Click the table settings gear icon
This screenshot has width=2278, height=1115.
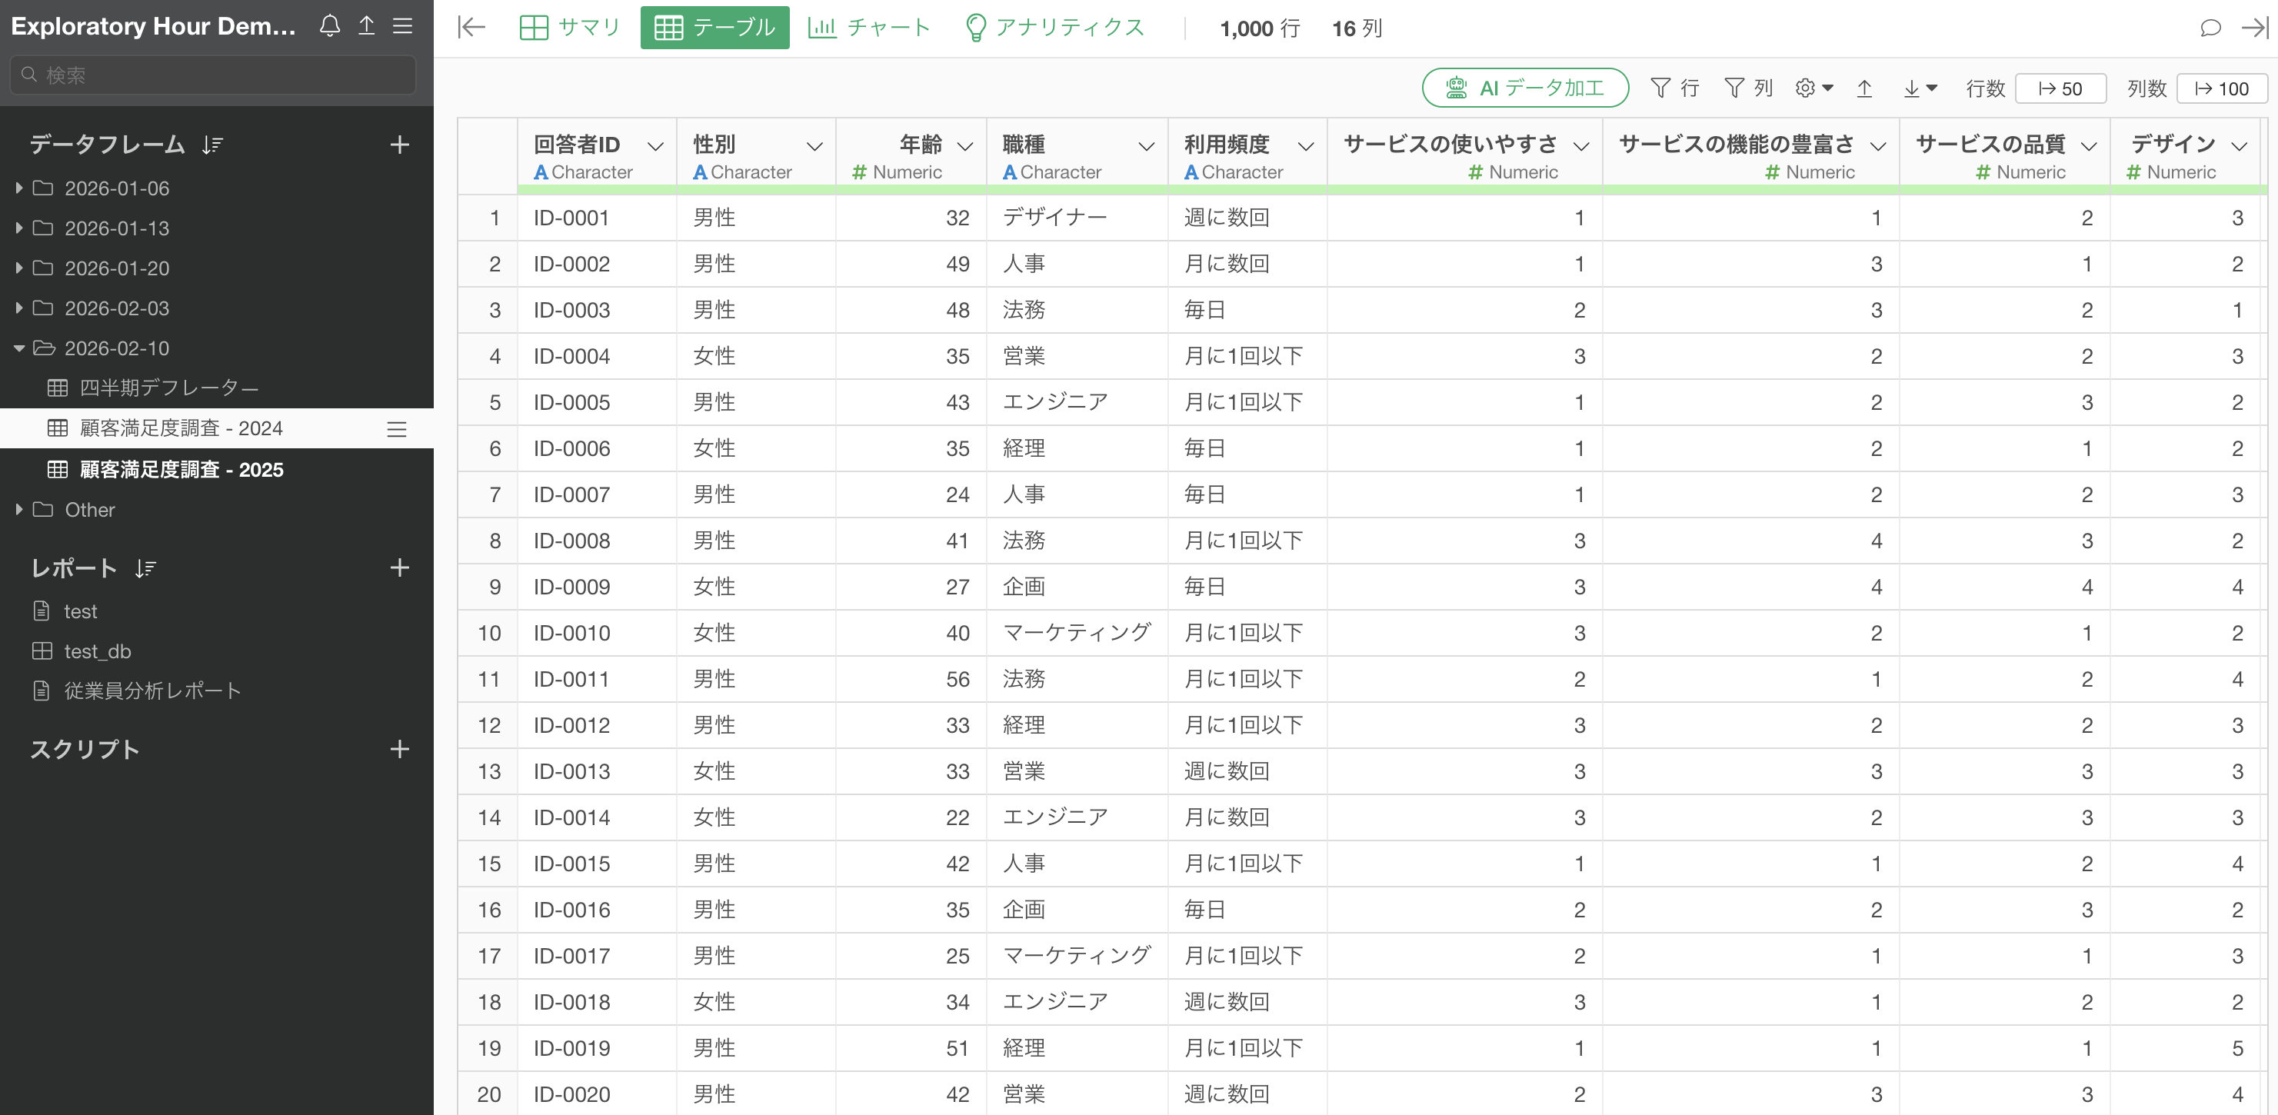pos(1813,88)
